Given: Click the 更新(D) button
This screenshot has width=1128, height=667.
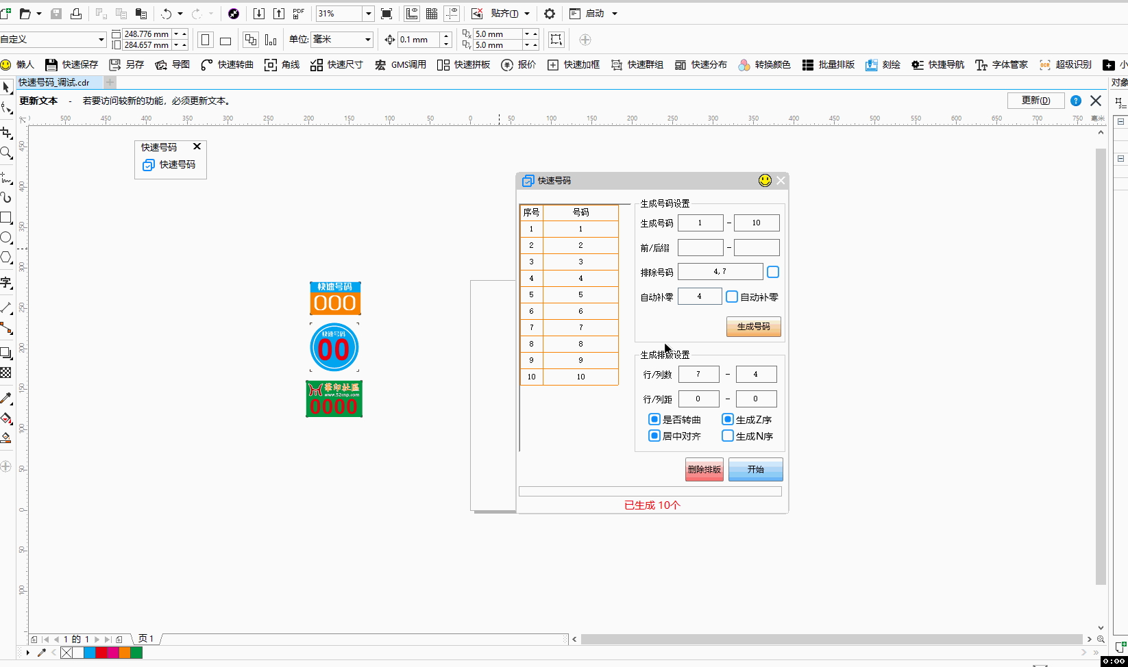Looking at the screenshot, I should 1035,101.
